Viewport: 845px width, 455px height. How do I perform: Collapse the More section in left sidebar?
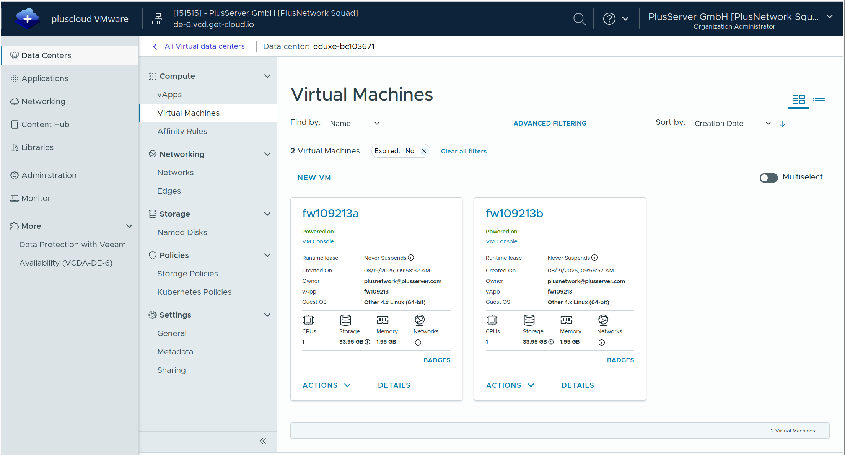129,226
